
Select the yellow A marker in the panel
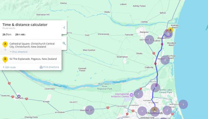[x=5, y=44]
